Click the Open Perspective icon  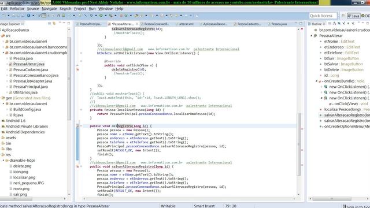(343, 16)
